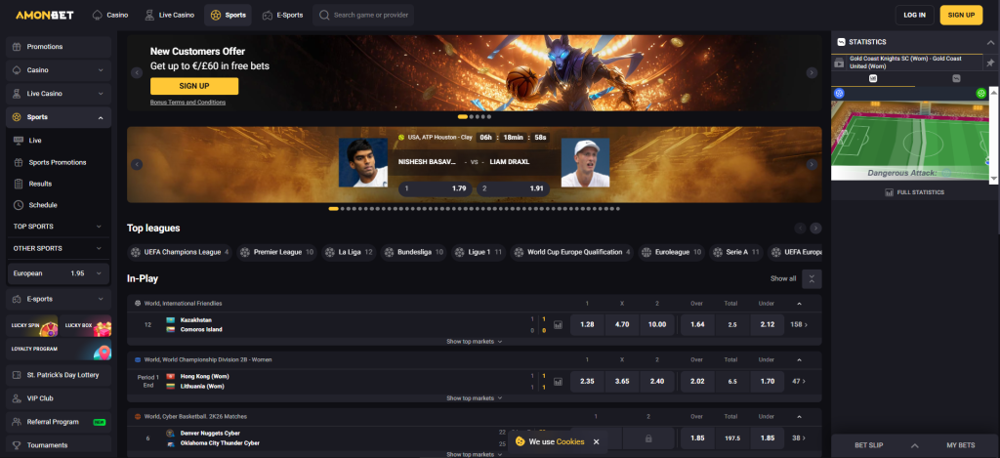Open the European odds format dropdown
1000x458 pixels.
[57, 273]
